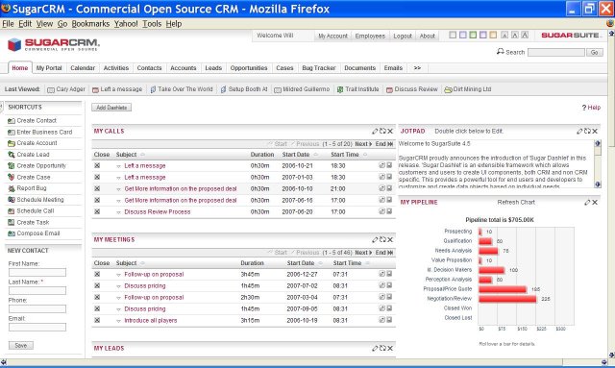Image resolution: width=615 pixels, height=368 pixels.
Task: Close the 2006-10-21 Left a message call
Action: point(97,165)
